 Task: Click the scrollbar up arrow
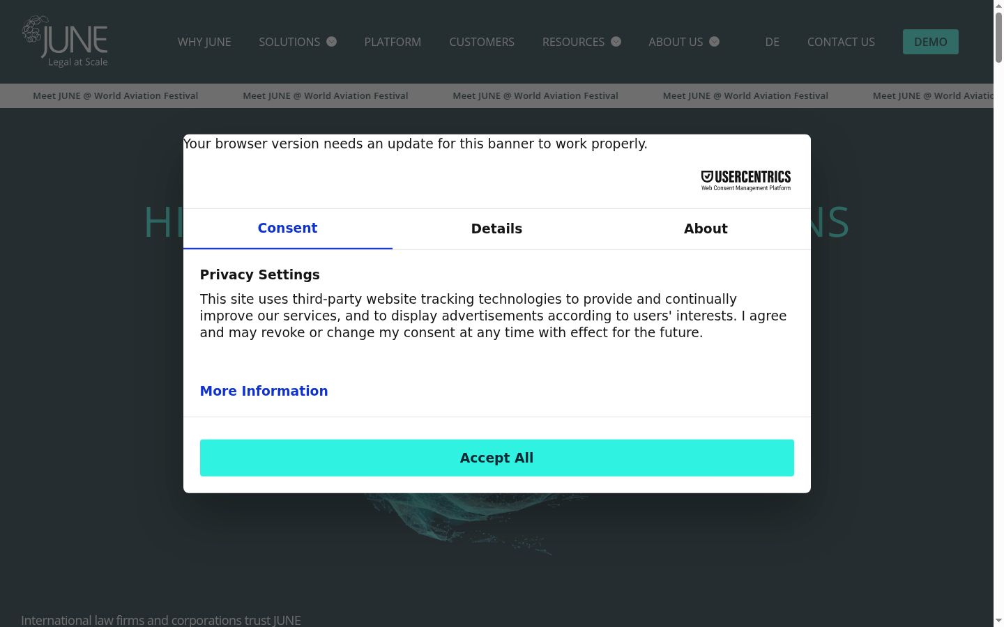998,6
